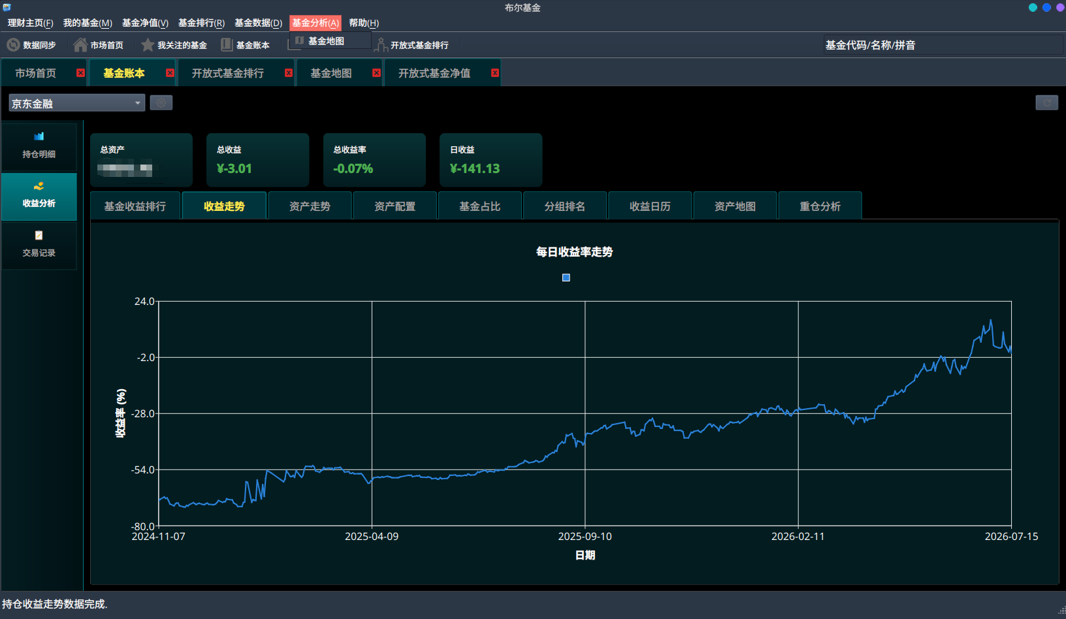Viewport: 1066px width, 619px height.
Task: Click the 每日收益率走势 chart title
Action: coord(574,252)
